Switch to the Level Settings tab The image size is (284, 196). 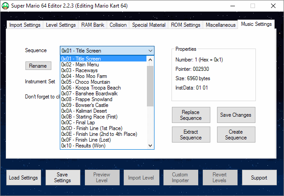pos(61,25)
